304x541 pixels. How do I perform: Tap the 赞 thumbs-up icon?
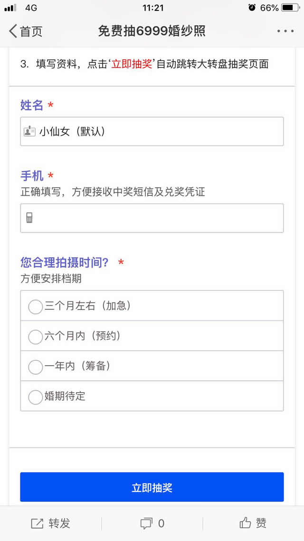245,523
